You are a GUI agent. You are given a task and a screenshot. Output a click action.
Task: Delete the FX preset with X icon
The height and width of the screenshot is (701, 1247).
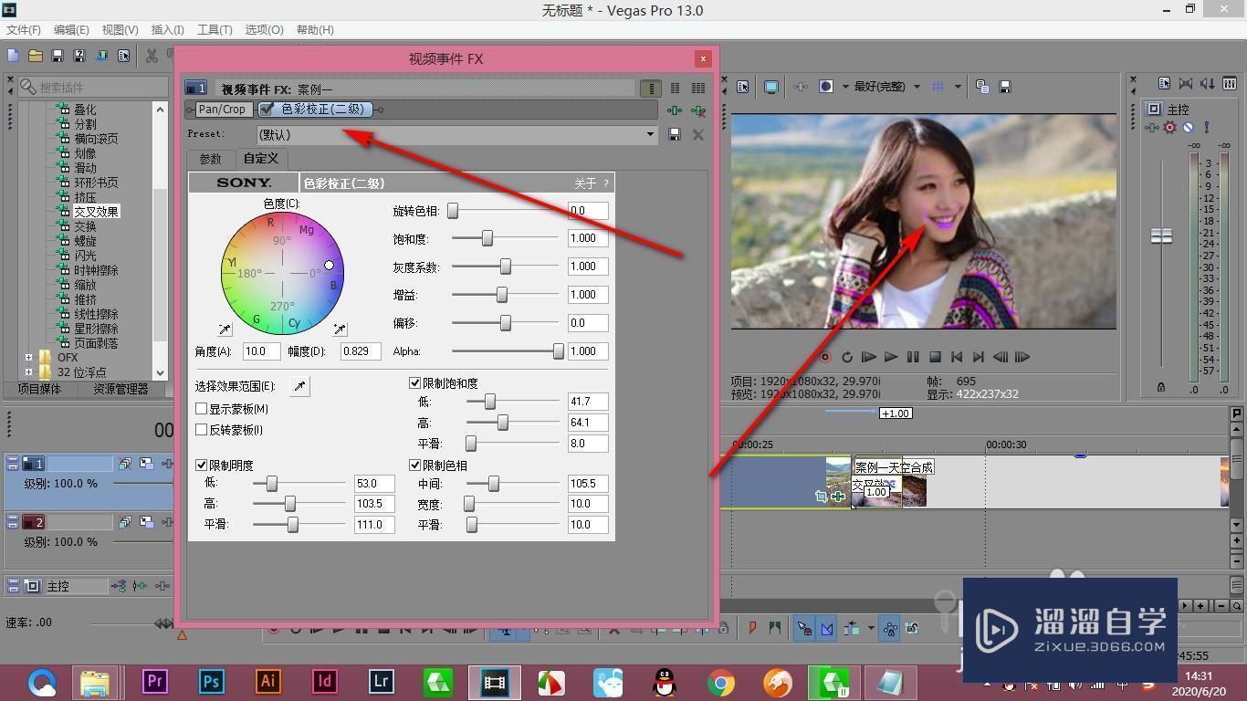(x=698, y=134)
